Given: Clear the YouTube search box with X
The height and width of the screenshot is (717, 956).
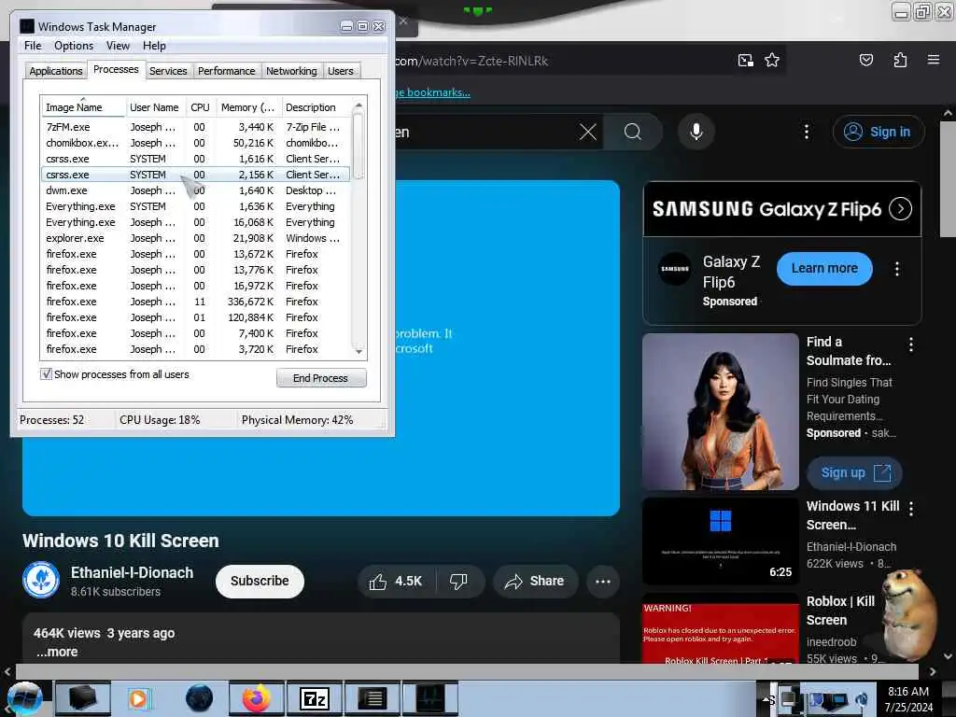Looking at the screenshot, I should (x=588, y=132).
